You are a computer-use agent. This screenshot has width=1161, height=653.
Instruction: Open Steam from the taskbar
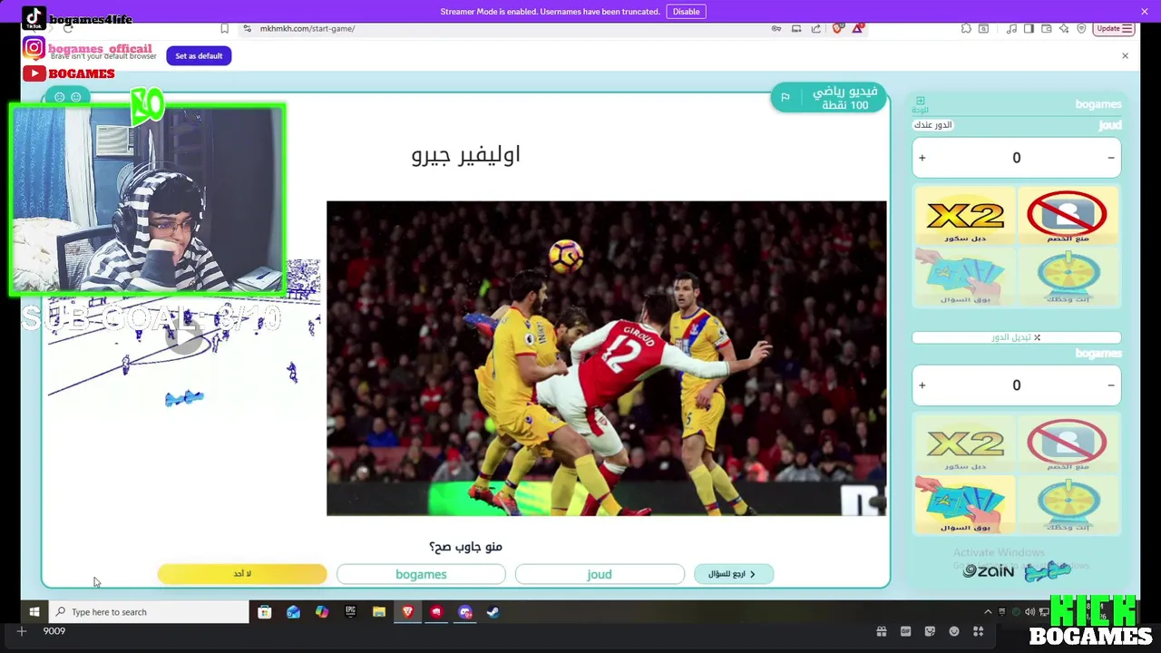tap(493, 612)
